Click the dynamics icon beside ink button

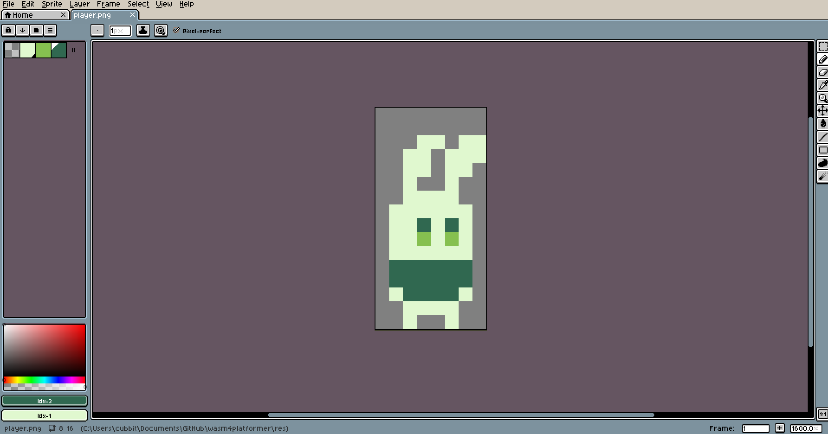(161, 30)
